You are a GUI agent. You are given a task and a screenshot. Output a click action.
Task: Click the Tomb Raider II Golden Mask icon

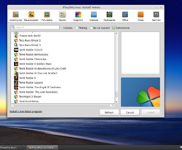click(16, 64)
